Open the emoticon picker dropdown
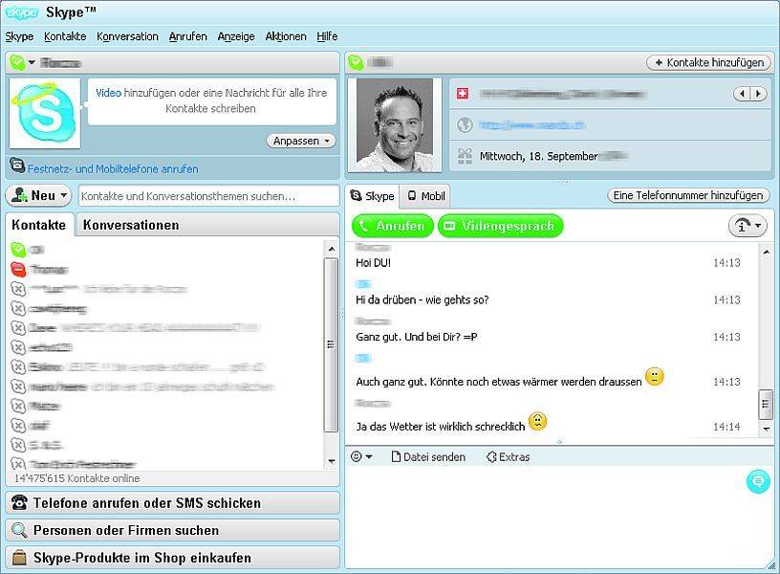 click(361, 456)
